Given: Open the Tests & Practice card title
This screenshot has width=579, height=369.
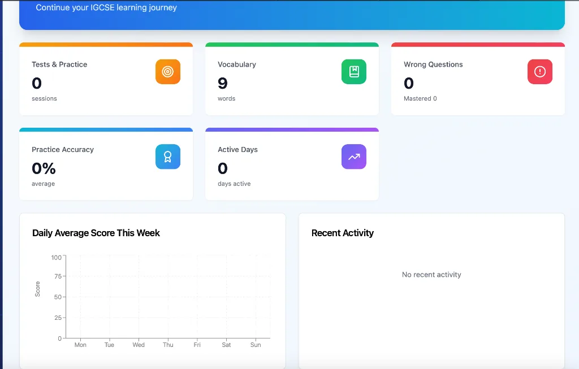Looking at the screenshot, I should click(59, 64).
